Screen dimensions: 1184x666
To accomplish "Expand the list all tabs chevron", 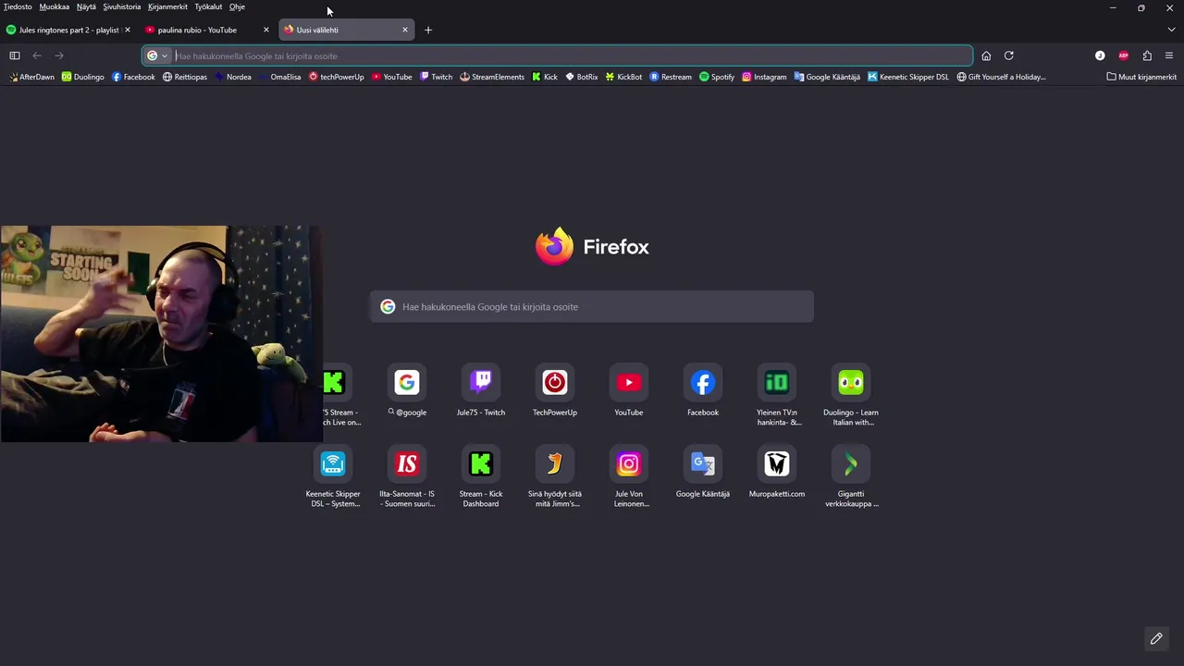I will click(1171, 30).
